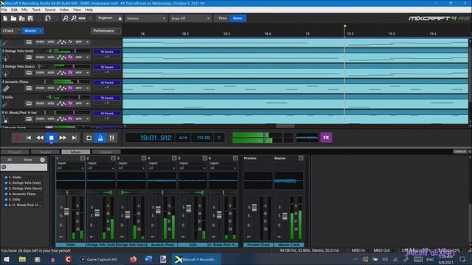
Task: Click the Register button
Action: 105,18
